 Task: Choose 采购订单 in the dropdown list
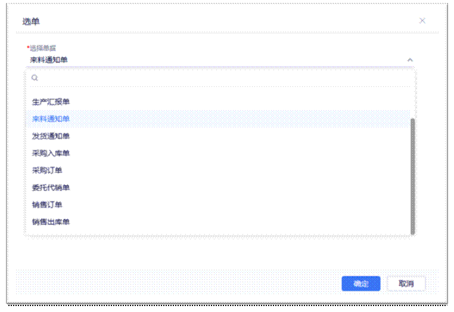pyautogui.click(x=47, y=170)
